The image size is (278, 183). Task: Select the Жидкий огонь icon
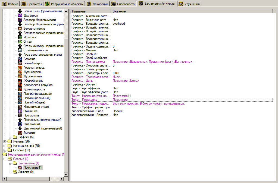coord(20,81)
